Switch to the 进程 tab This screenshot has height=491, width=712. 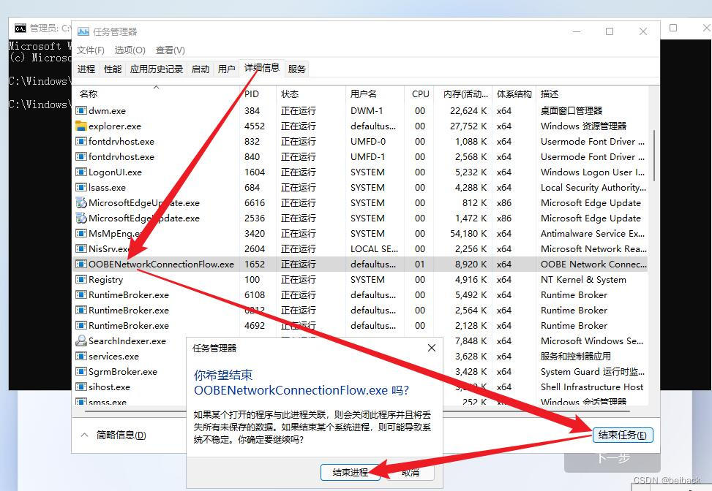86,69
